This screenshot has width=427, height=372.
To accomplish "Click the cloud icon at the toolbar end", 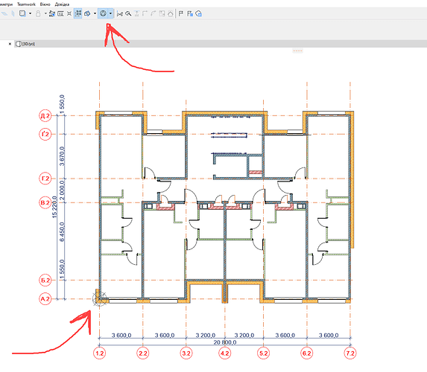I will (x=199, y=13).
